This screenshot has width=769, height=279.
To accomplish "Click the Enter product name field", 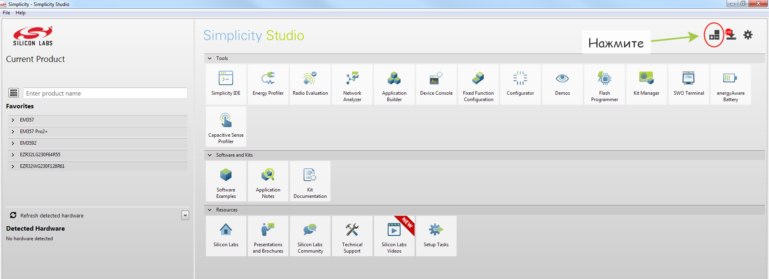I will click(105, 93).
